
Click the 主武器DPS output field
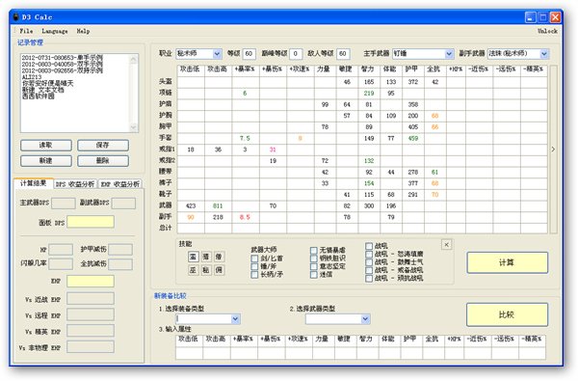click(64, 204)
